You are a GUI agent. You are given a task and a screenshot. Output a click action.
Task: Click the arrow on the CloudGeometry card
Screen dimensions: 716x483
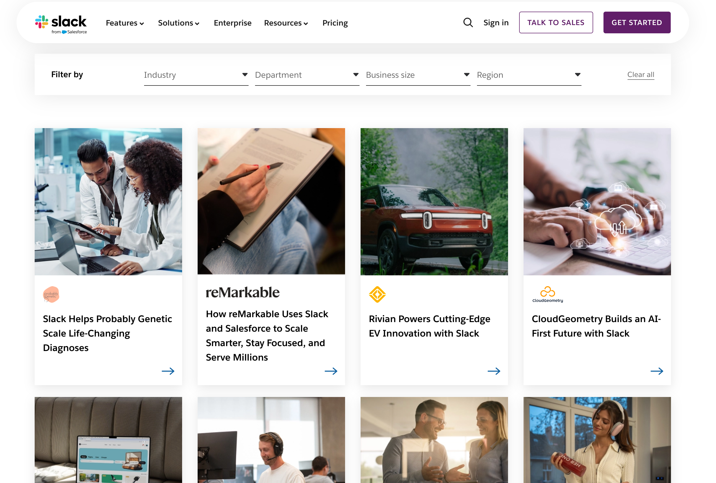pos(657,371)
